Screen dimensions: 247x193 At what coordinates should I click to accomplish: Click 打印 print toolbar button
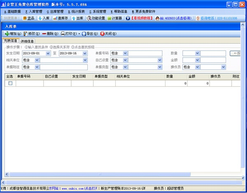[x=69, y=34]
